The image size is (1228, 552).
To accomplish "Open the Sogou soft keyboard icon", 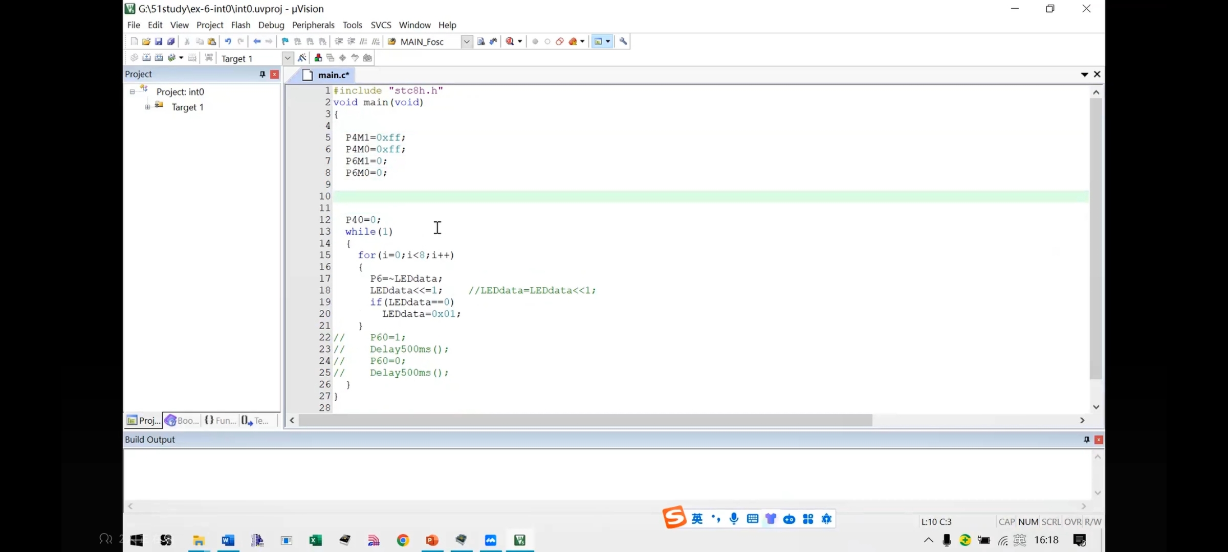I will pos(753,519).
